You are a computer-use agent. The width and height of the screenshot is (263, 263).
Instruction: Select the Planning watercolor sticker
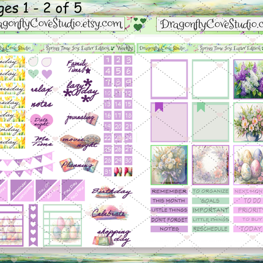[79, 165]
